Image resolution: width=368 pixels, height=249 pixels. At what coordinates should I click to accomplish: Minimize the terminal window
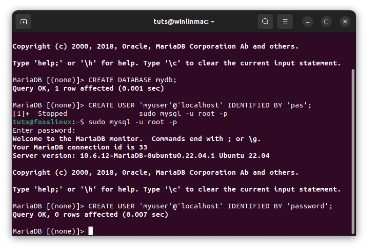pyautogui.click(x=308, y=22)
